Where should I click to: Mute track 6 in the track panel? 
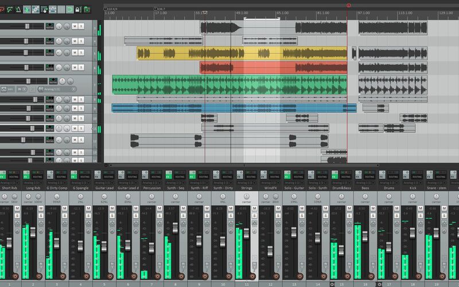tap(75, 67)
